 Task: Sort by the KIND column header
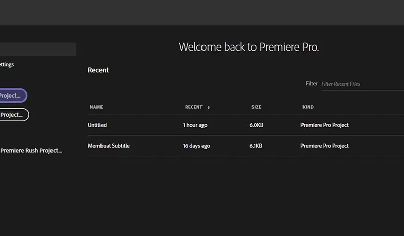[308, 107]
